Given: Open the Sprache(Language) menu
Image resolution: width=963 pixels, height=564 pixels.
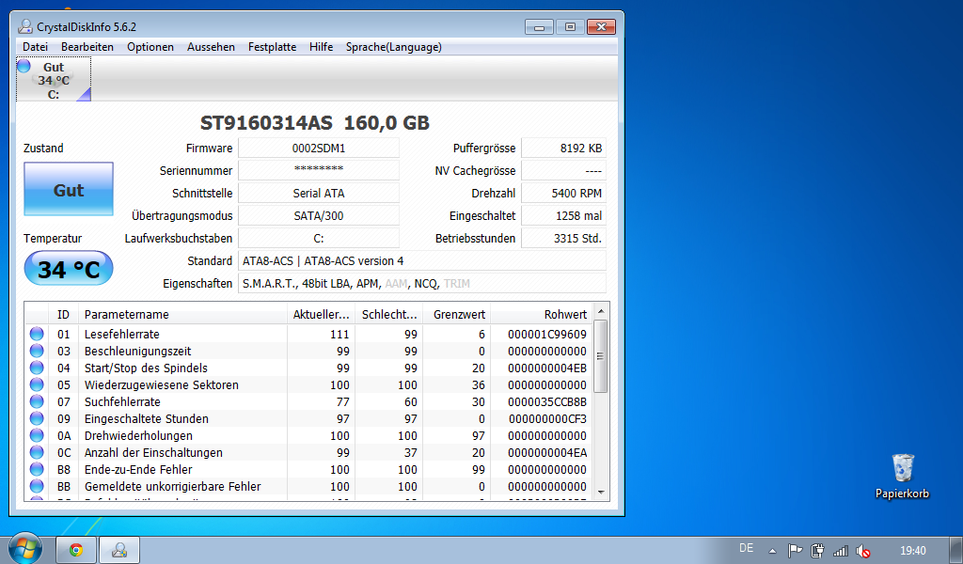Looking at the screenshot, I should click(394, 47).
